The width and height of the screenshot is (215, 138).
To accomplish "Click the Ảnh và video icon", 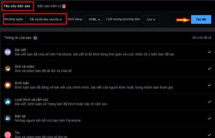I will tap(8, 68).
